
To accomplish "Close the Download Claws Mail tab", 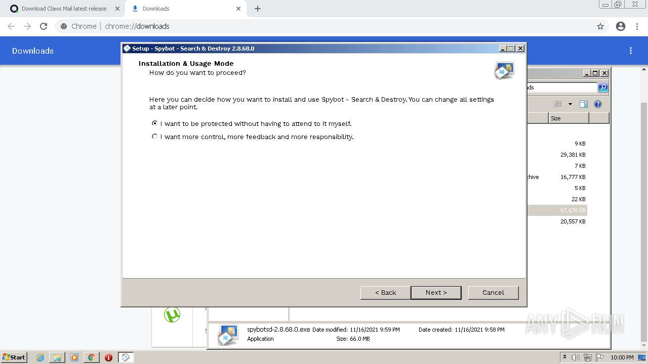I will pyautogui.click(x=117, y=9).
